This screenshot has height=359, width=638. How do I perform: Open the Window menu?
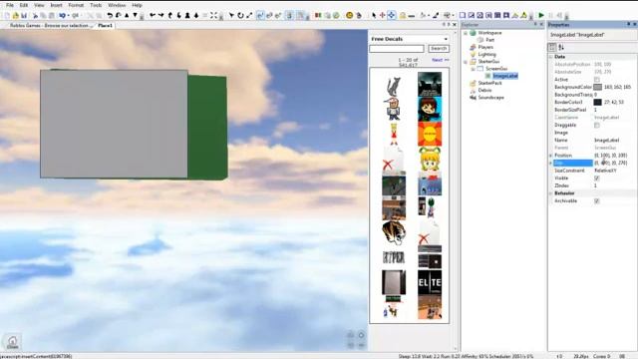117,5
